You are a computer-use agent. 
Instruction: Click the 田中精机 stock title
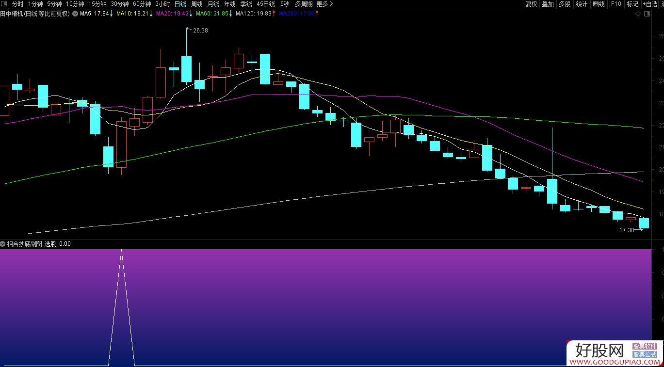point(35,14)
